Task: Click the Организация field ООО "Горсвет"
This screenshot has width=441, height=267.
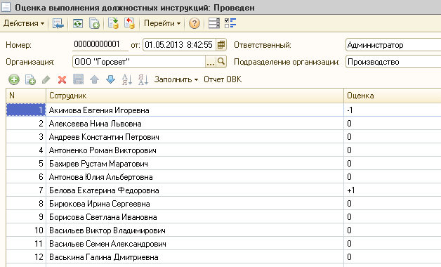Action: [139, 62]
